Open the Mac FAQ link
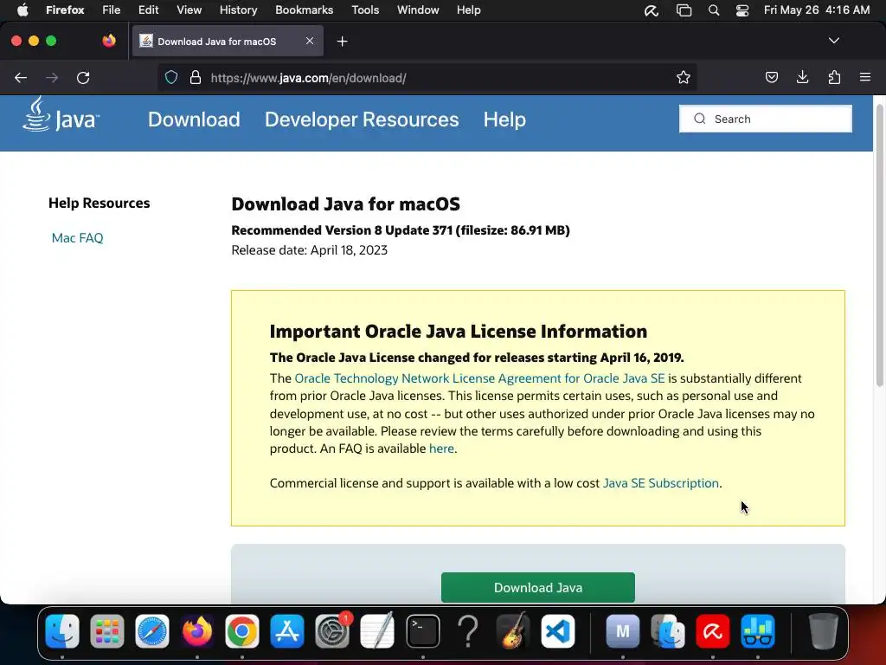 [77, 238]
